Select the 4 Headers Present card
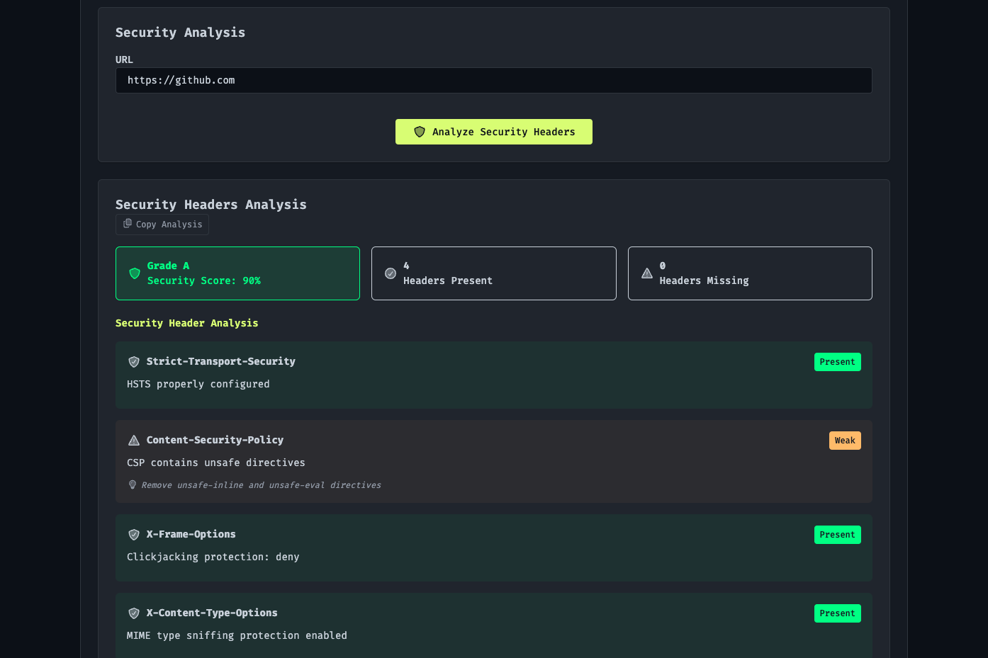The image size is (988, 658). [x=494, y=273]
